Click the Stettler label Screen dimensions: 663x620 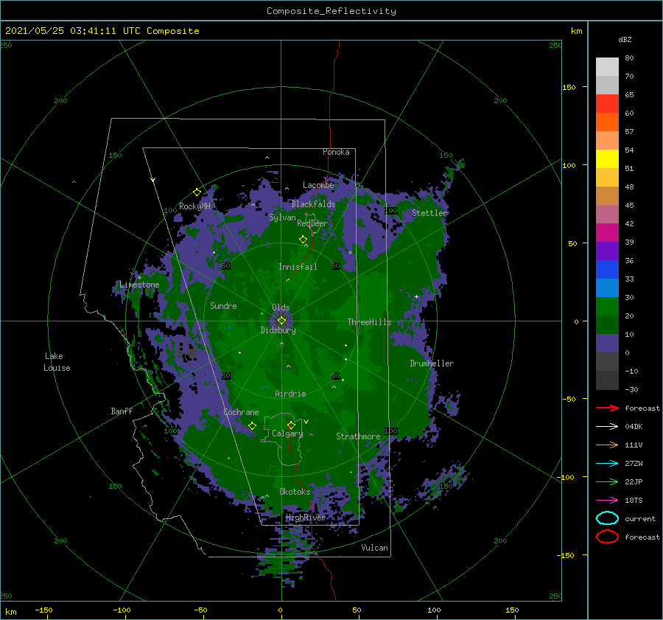pyautogui.click(x=429, y=213)
